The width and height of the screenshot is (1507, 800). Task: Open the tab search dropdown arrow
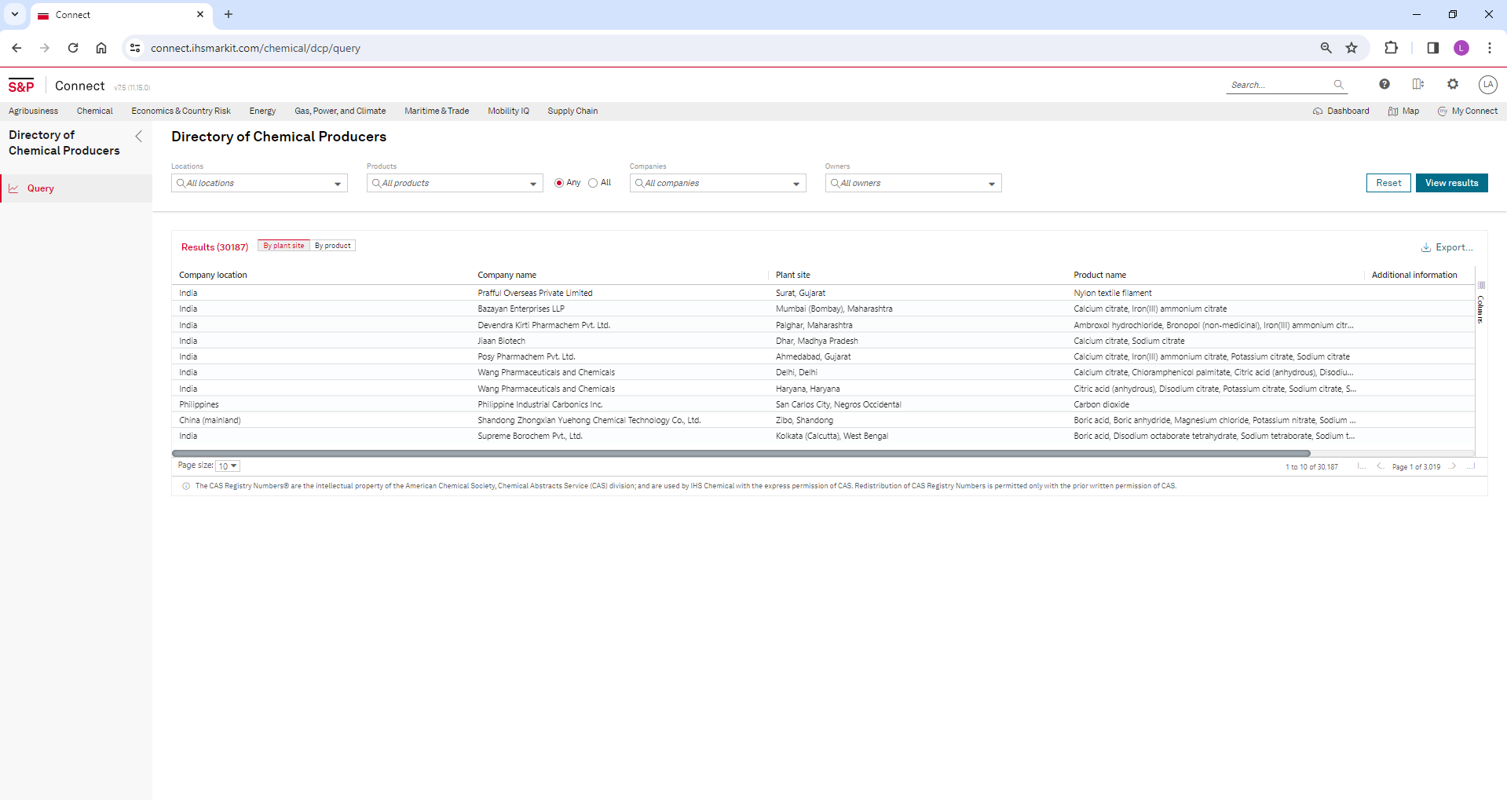(15, 14)
